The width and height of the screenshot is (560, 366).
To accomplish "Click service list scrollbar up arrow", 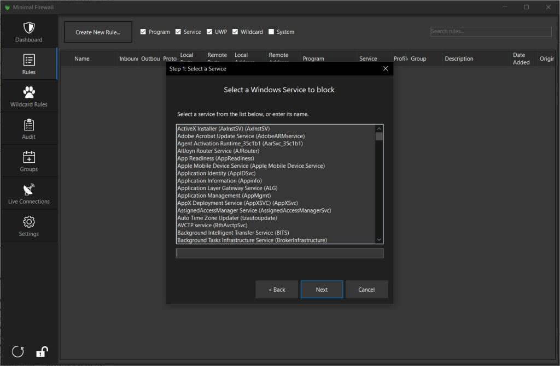I will coord(380,128).
